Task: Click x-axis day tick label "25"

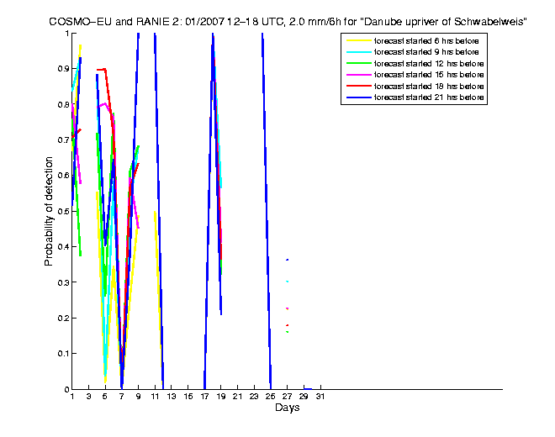Action: (x=271, y=397)
